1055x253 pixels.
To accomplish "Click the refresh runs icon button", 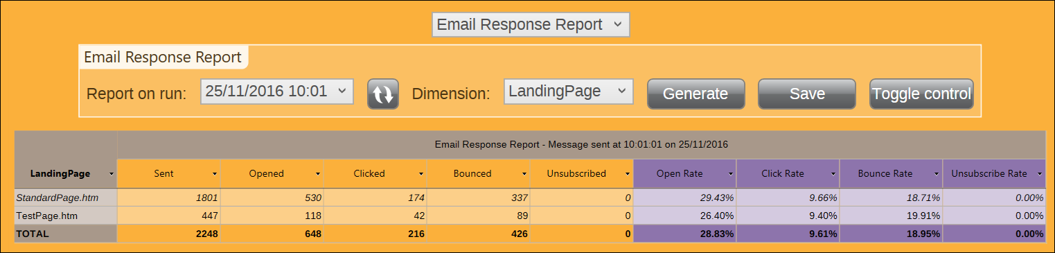I will (x=382, y=94).
